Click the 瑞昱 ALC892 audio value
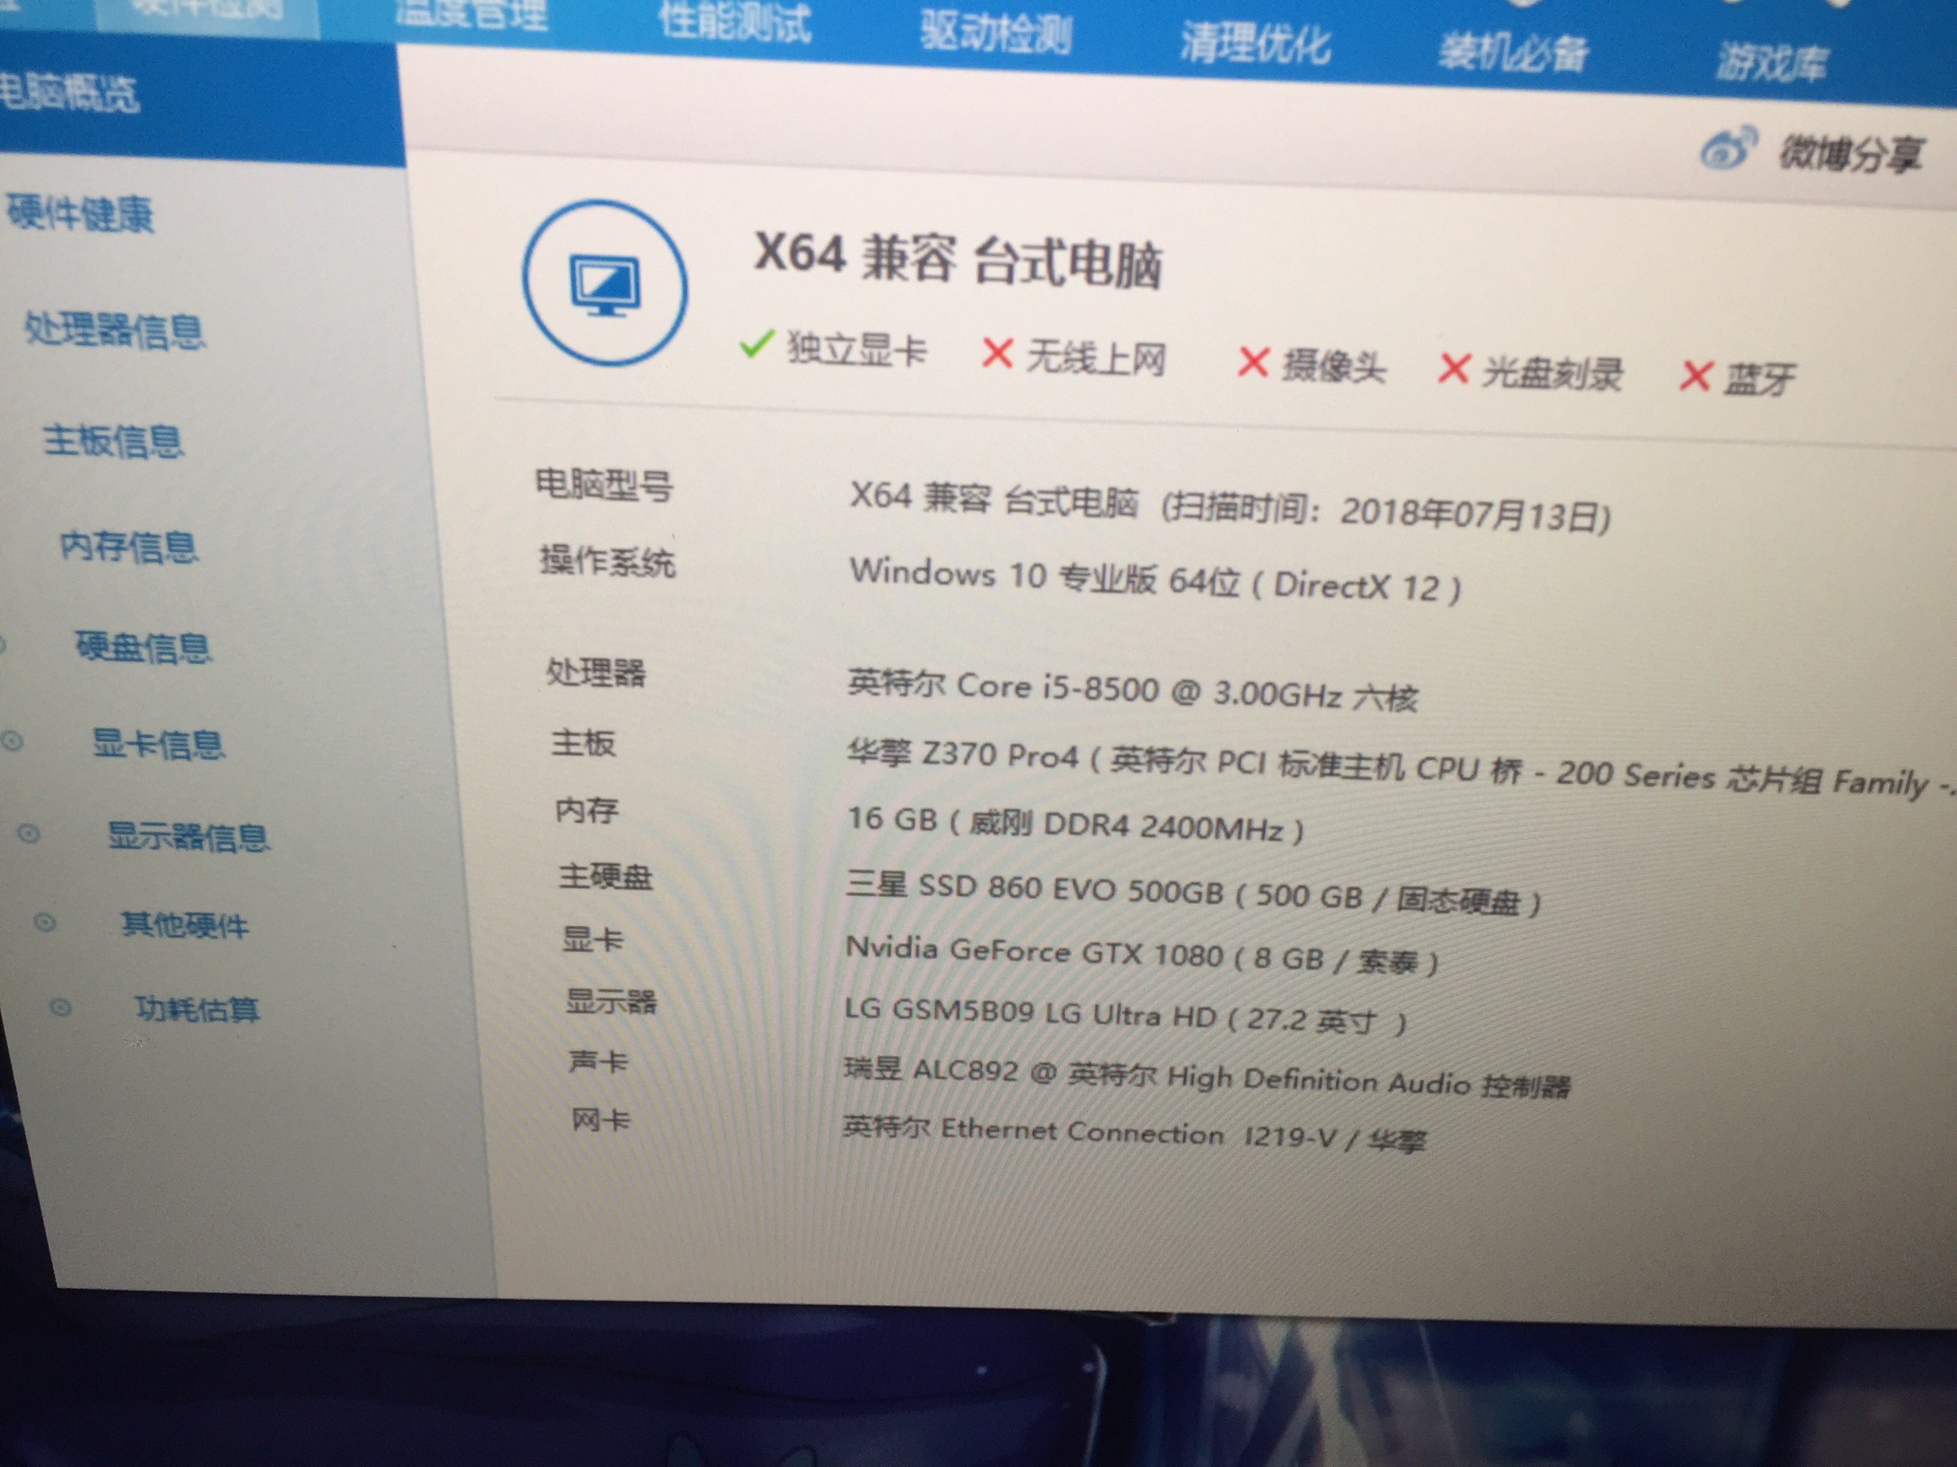This screenshot has width=1957, height=1467. point(1208,1079)
